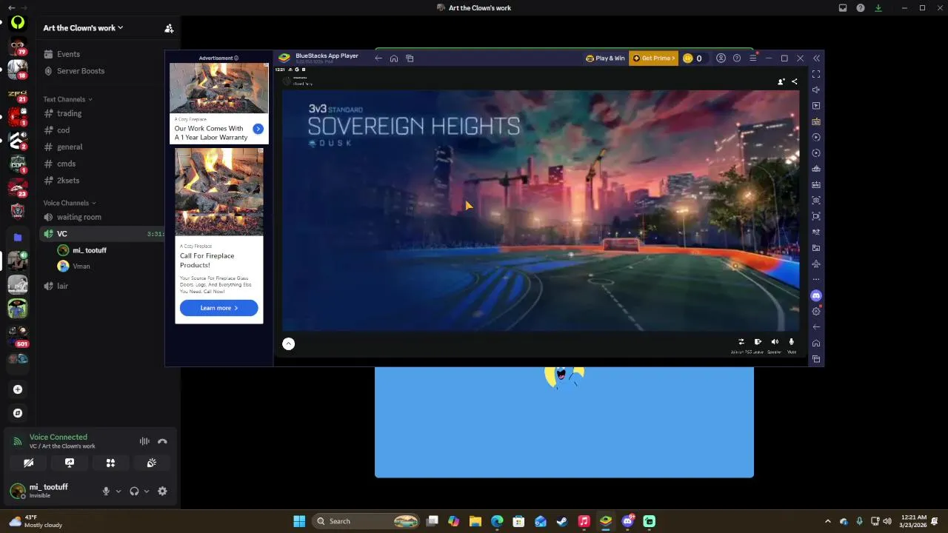Expand the Art the Clown's work server menu
948x533 pixels.
[x=83, y=28]
